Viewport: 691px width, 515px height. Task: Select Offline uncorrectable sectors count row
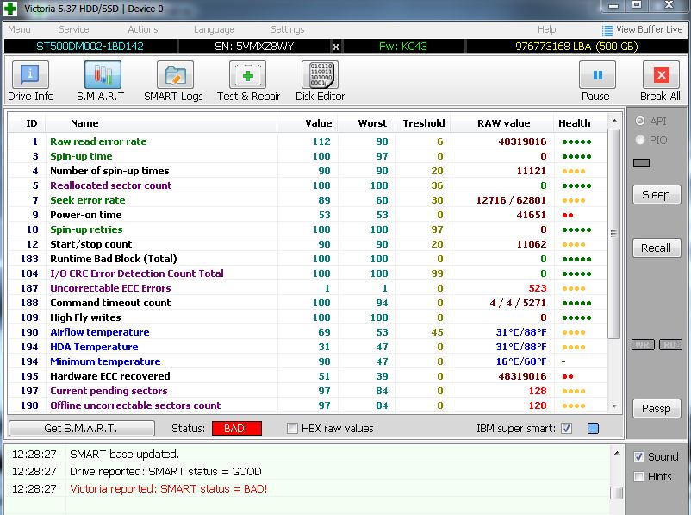coord(308,405)
